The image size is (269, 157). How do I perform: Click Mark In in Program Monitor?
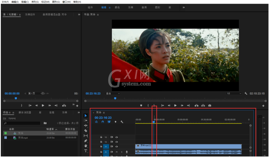pyautogui.click(x=148, y=106)
